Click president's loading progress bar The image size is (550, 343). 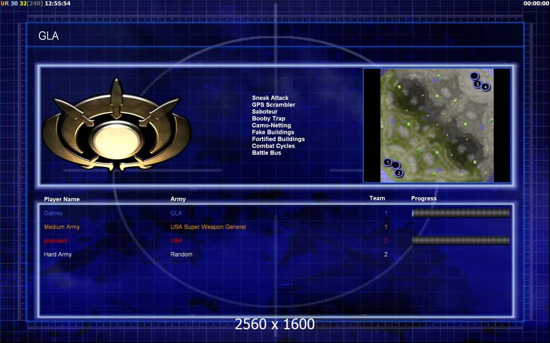click(x=461, y=241)
